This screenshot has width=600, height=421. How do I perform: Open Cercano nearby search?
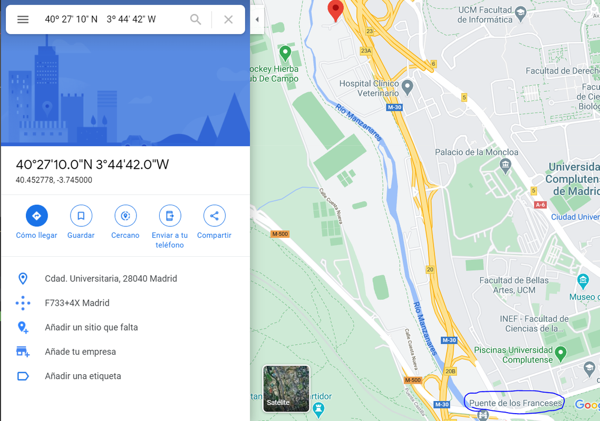pos(125,216)
